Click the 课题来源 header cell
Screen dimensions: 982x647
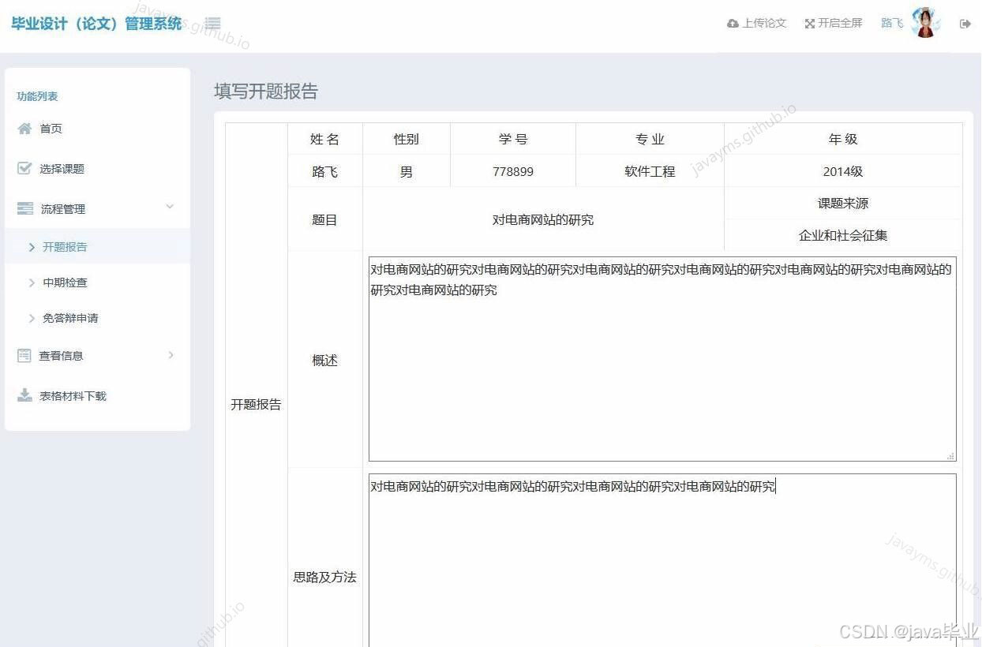843,203
